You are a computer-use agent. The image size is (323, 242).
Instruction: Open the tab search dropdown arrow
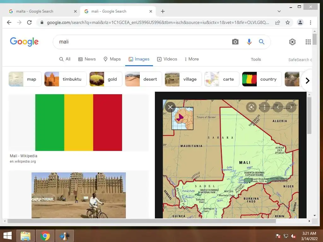tap(279, 11)
